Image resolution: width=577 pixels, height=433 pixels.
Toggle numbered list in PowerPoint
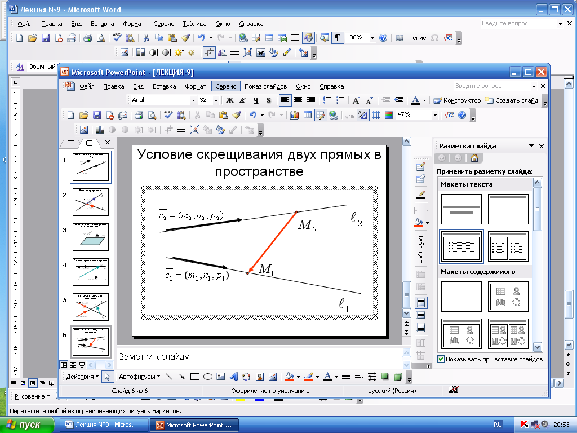coord(327,100)
